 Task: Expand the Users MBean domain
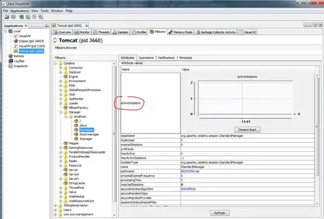56,210
